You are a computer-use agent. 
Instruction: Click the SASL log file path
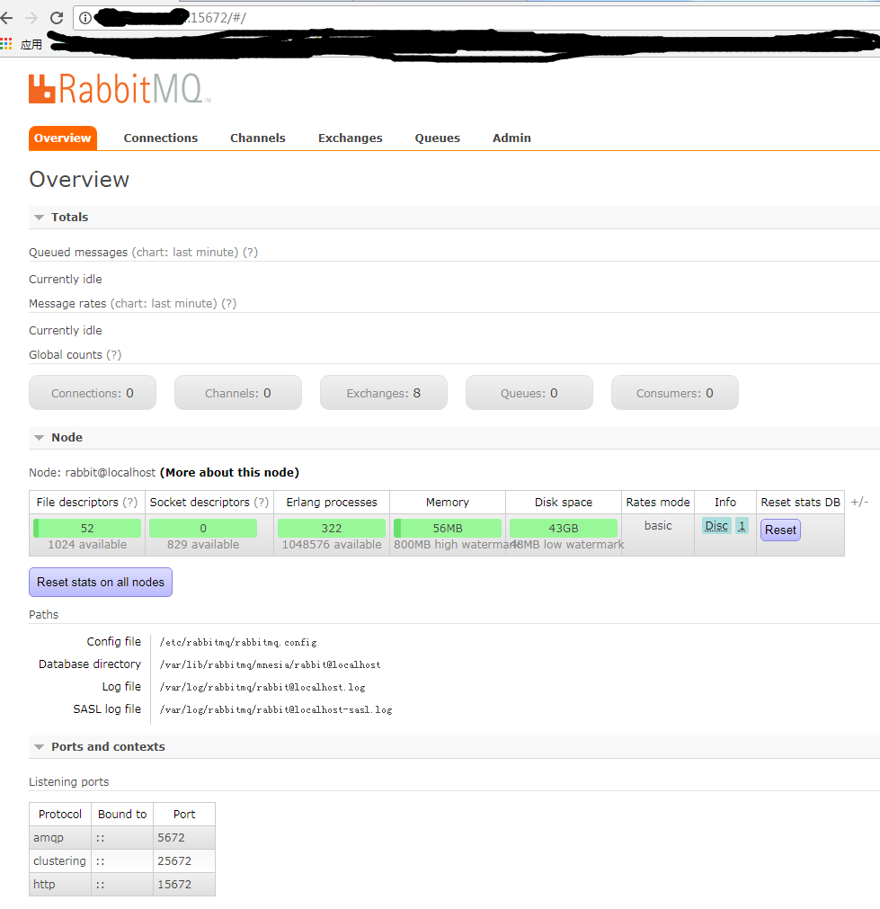[276, 710]
